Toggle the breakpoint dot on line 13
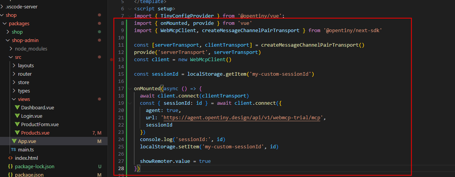This screenshot has width=455, height=177. 112,60
